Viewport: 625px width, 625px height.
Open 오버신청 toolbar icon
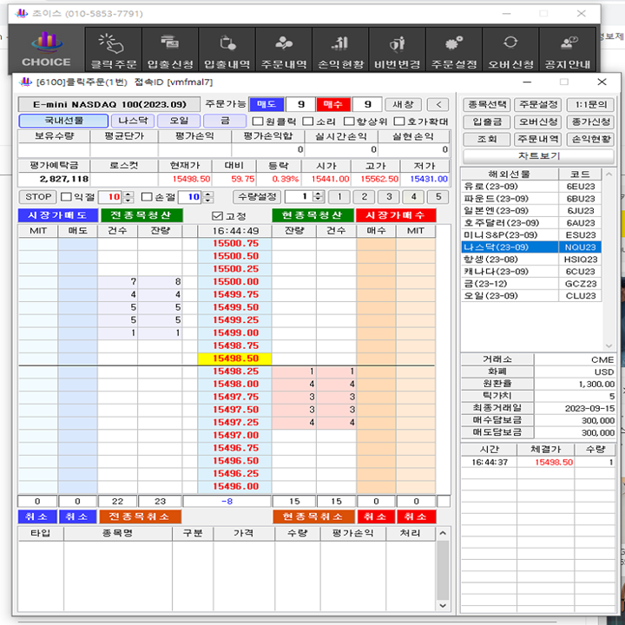[510, 50]
